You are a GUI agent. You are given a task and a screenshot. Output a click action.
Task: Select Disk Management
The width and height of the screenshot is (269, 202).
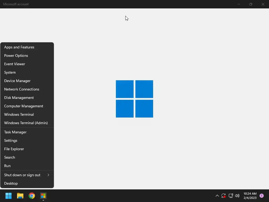[x=27, y=98]
